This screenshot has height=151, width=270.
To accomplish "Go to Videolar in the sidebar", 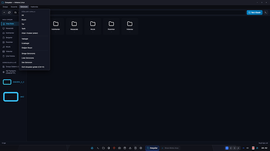I will click(x=10, y=51).
